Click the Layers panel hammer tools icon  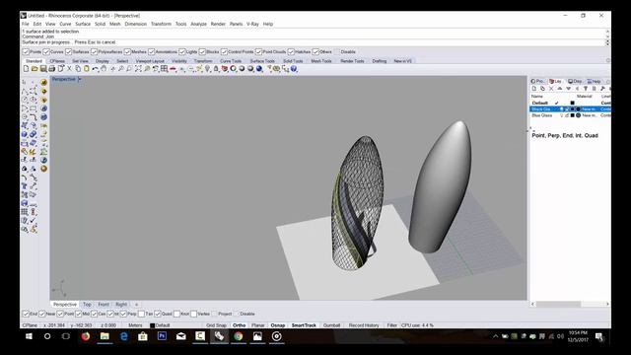(x=602, y=89)
